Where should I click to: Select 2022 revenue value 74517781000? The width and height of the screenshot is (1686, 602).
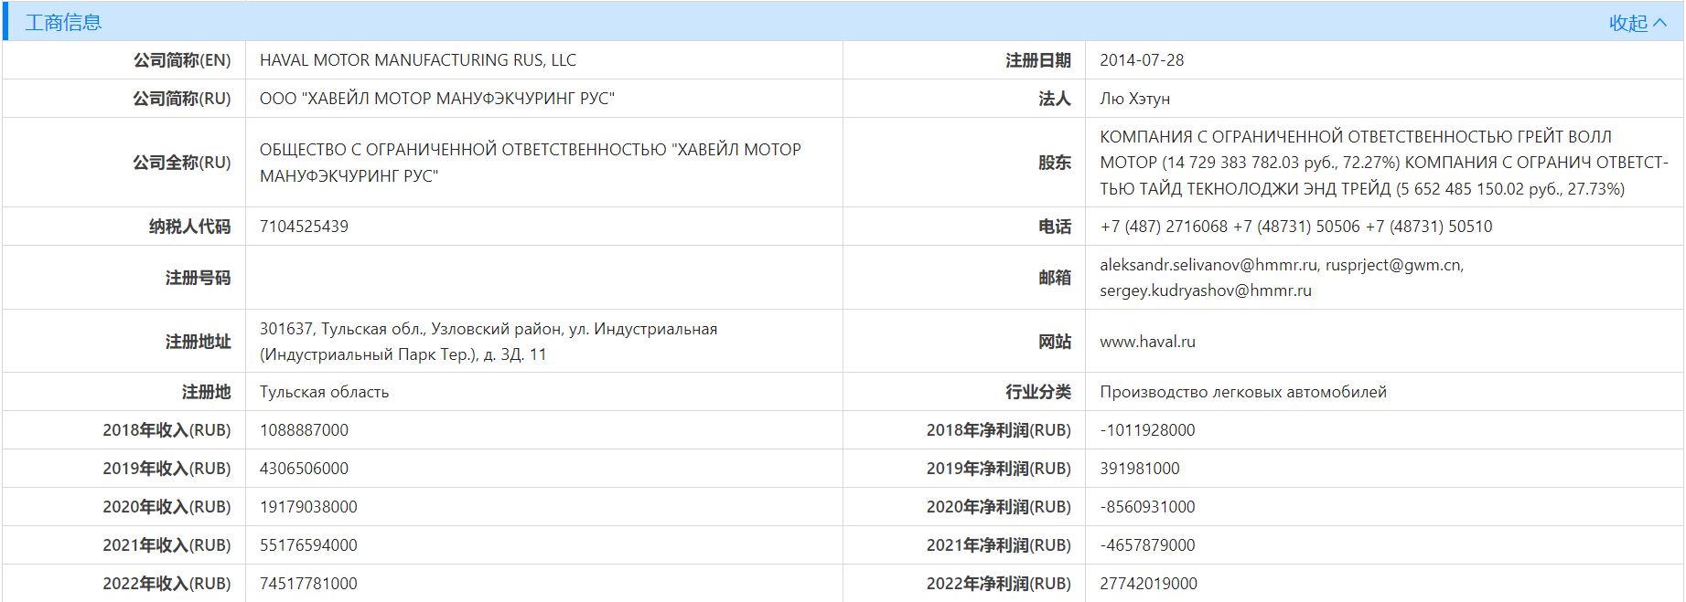[x=308, y=584]
